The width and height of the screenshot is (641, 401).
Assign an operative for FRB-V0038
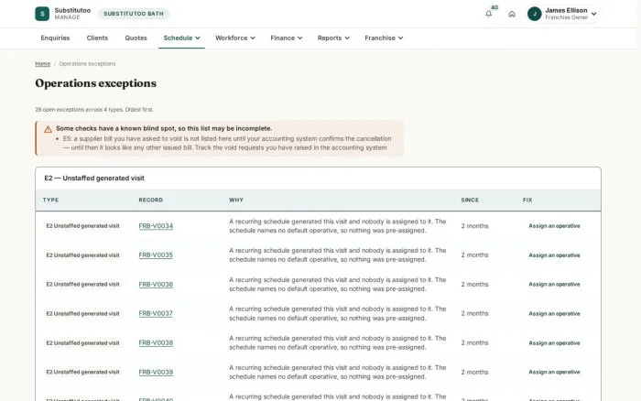[554, 343]
